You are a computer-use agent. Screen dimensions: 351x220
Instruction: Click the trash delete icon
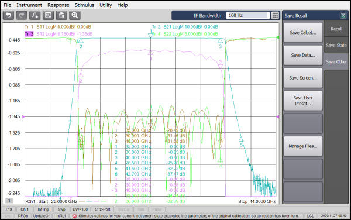(61, 15)
